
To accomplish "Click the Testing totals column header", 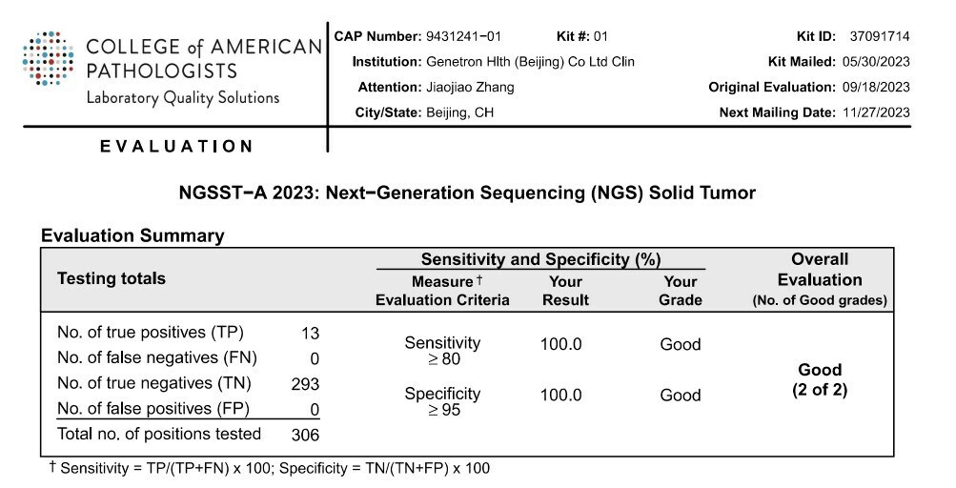I will click(112, 278).
